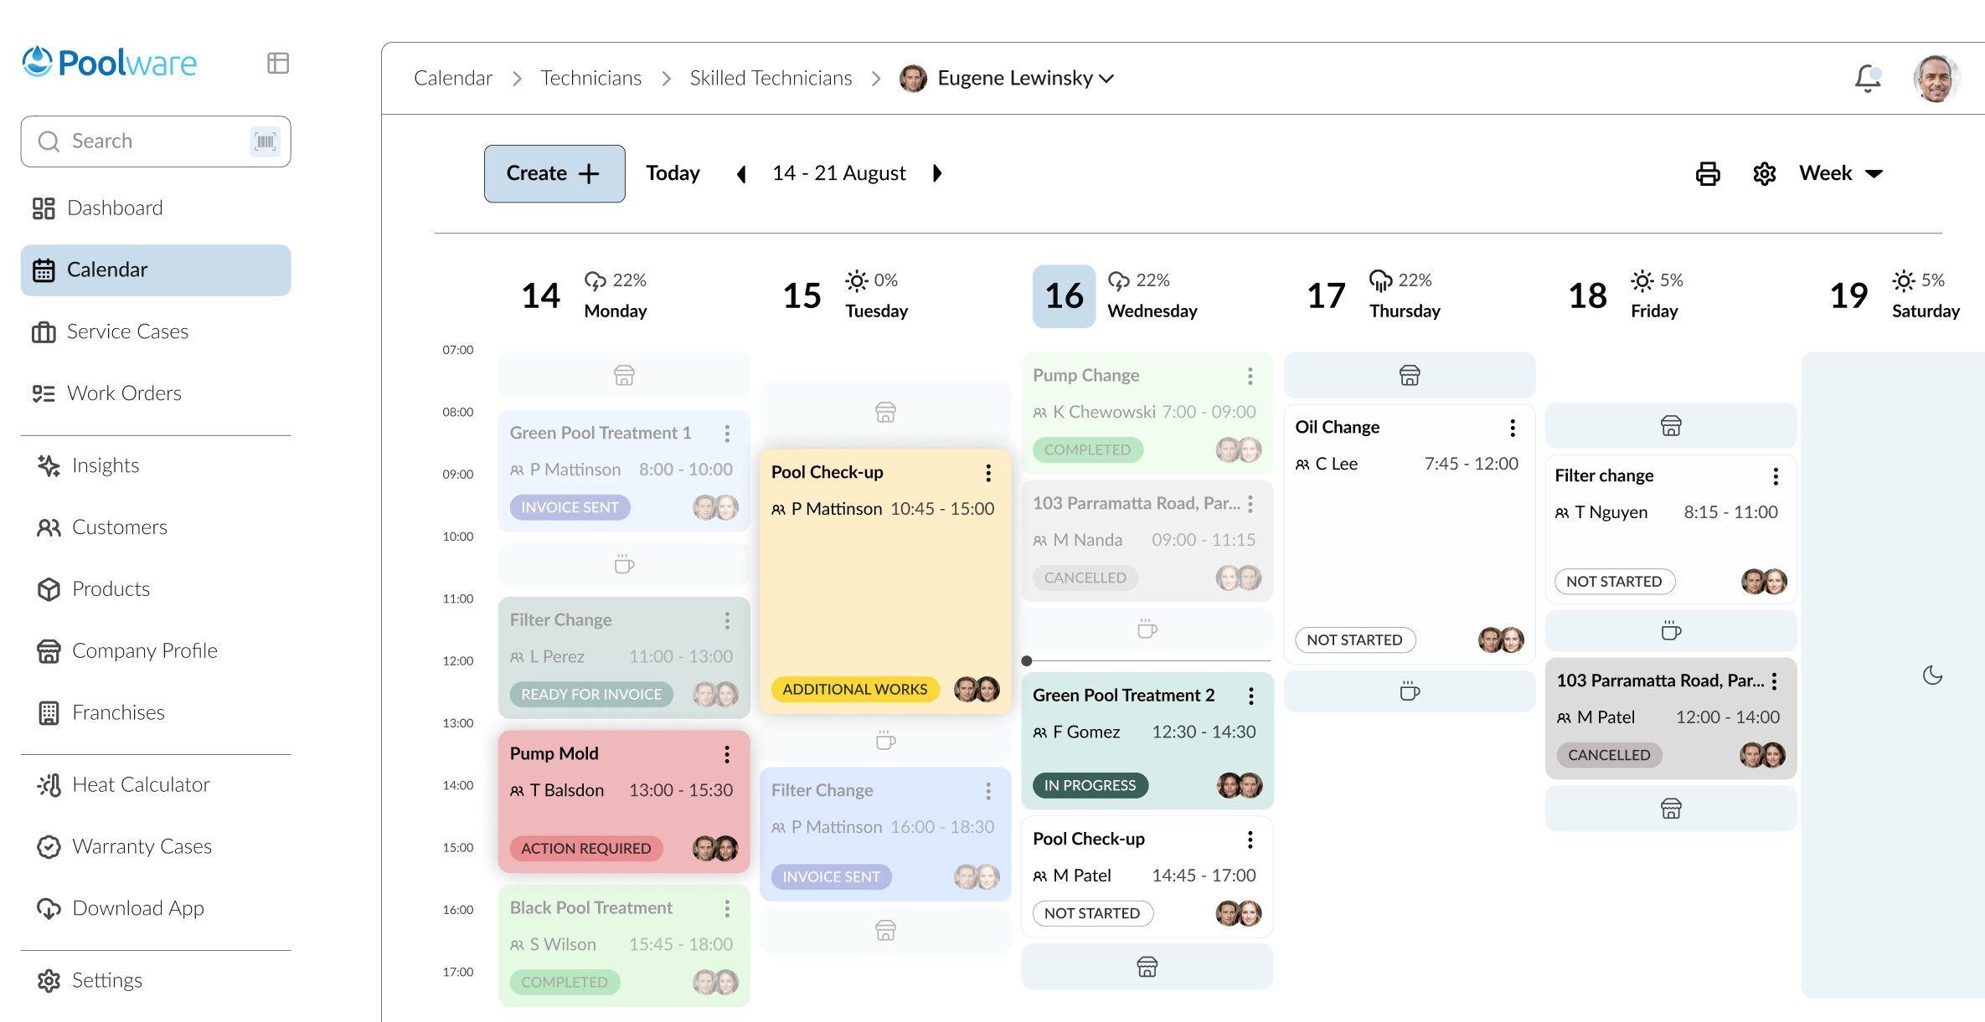
Task: Click the store icon atop Thursday column
Action: 1410,376
